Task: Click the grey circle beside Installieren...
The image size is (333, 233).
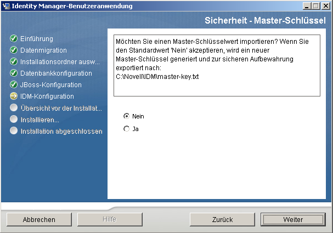Action: tap(14, 119)
